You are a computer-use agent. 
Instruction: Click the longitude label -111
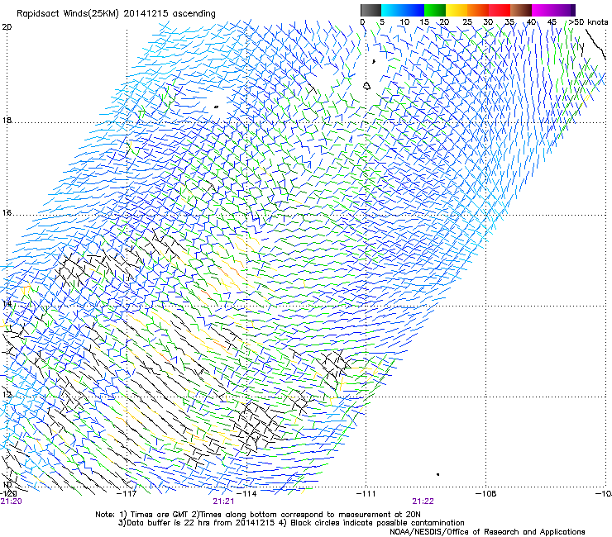pos(366,494)
